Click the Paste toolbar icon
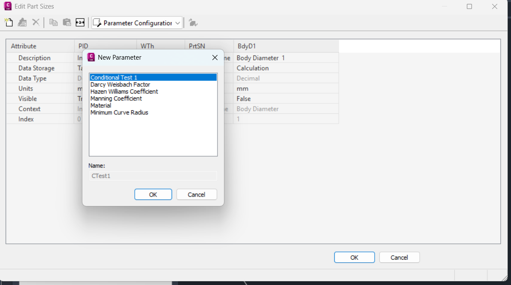 [67, 22]
